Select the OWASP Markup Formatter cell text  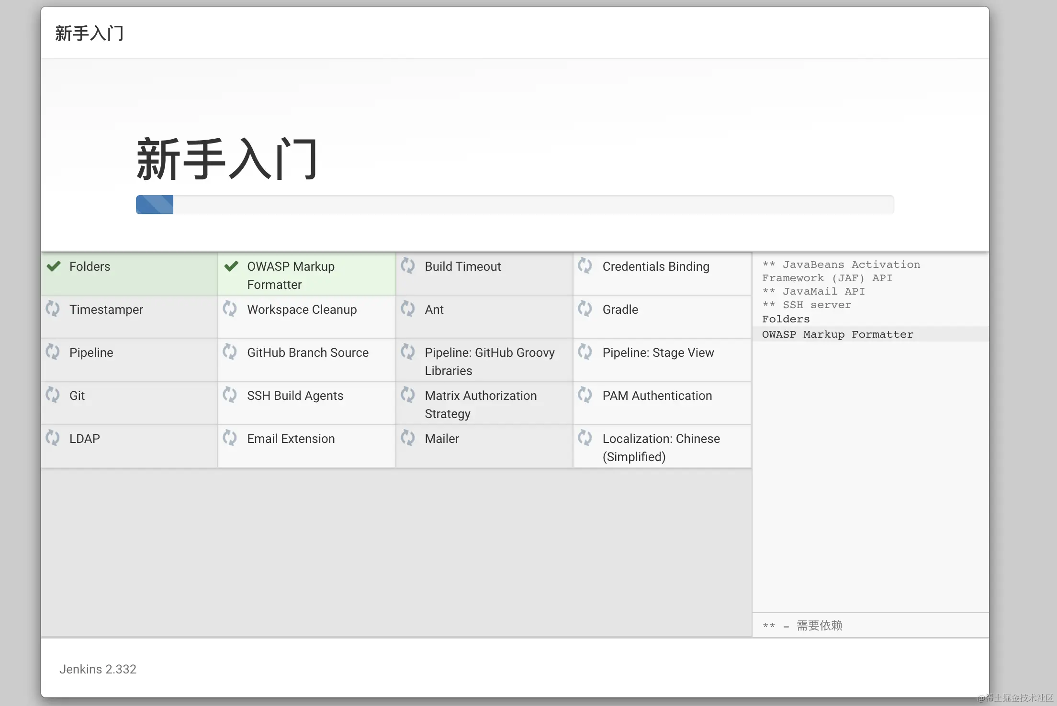291,276
